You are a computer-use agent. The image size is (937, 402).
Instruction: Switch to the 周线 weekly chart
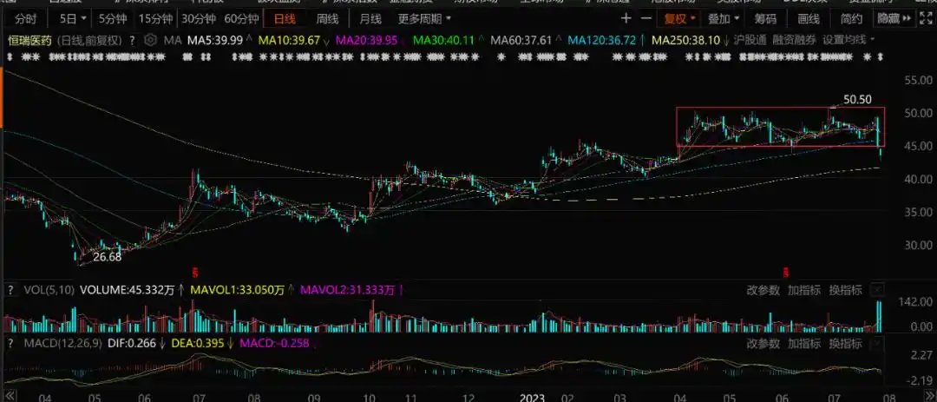[327, 19]
